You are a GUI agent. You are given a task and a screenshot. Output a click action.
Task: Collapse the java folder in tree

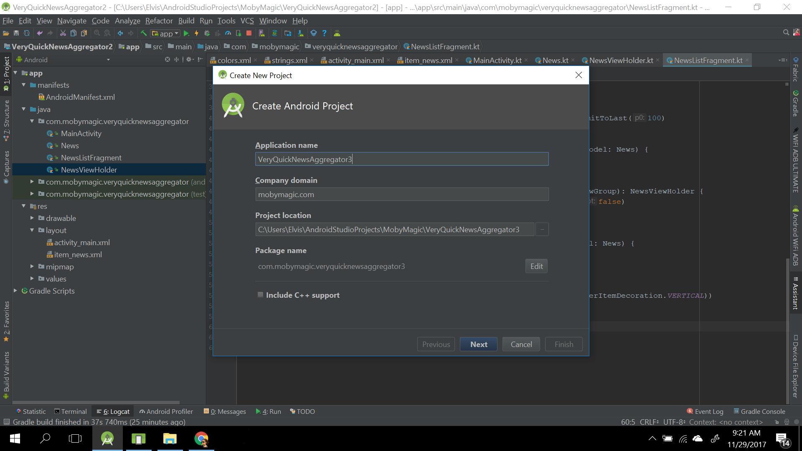click(x=24, y=109)
